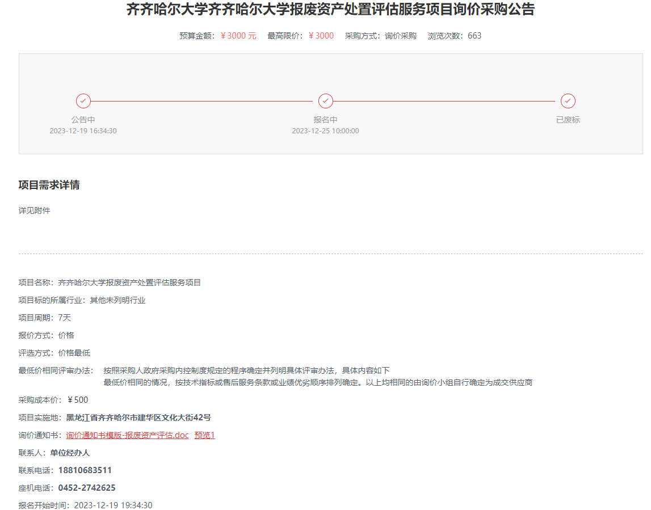This screenshot has height=510, width=651.
Task: Click the checkmark icon above 公告中
Action: click(x=83, y=101)
